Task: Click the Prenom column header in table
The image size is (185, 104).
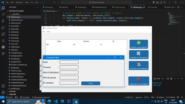Action: [x=86, y=41]
